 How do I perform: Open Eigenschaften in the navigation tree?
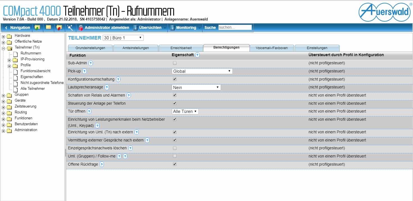pos(32,77)
